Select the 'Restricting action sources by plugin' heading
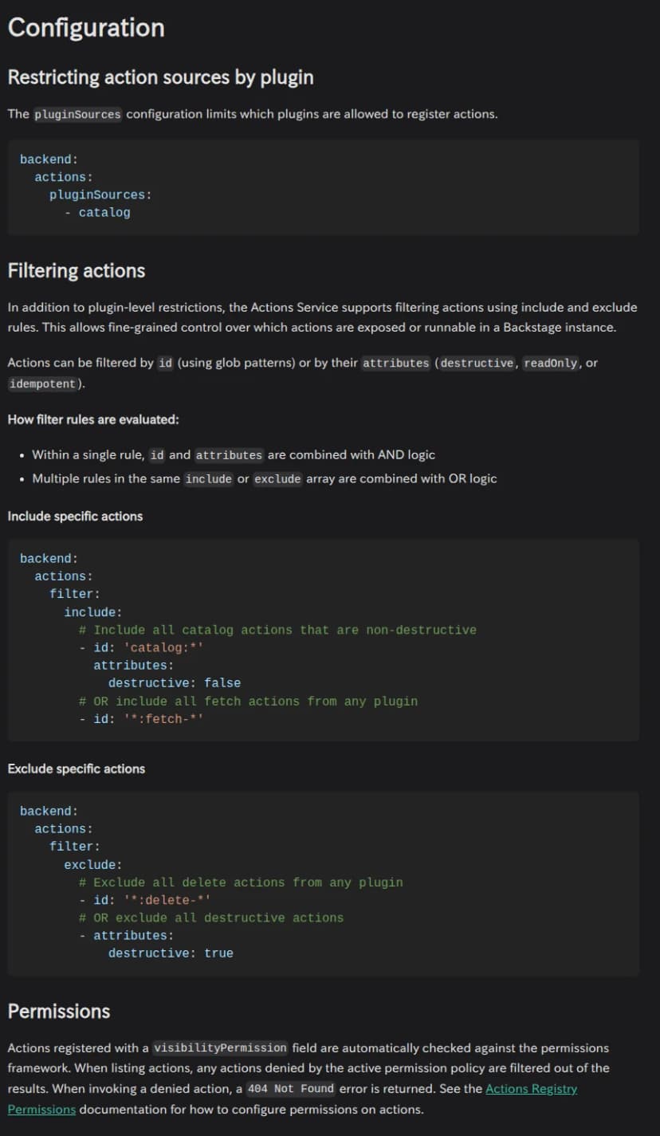Viewport: 660px width, 1136px height. click(160, 77)
